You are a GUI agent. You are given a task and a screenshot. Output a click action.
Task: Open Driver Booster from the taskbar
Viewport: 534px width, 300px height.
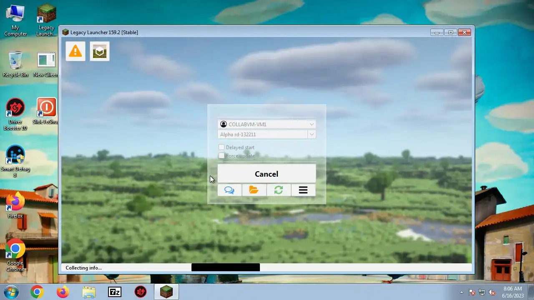pos(141,292)
